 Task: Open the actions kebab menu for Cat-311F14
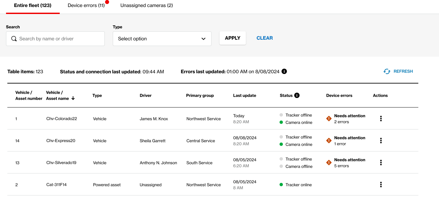381,185
